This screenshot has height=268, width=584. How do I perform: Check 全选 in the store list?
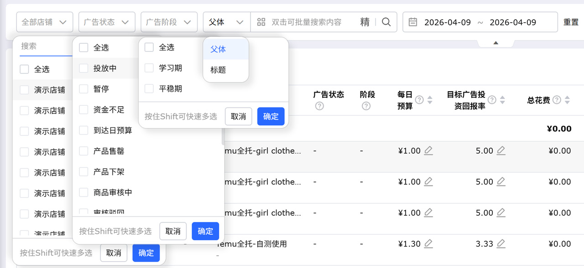tap(24, 69)
